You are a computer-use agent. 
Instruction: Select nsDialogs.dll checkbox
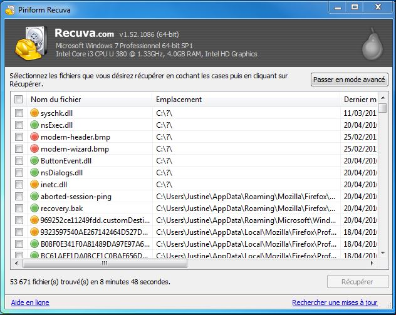(x=19, y=172)
